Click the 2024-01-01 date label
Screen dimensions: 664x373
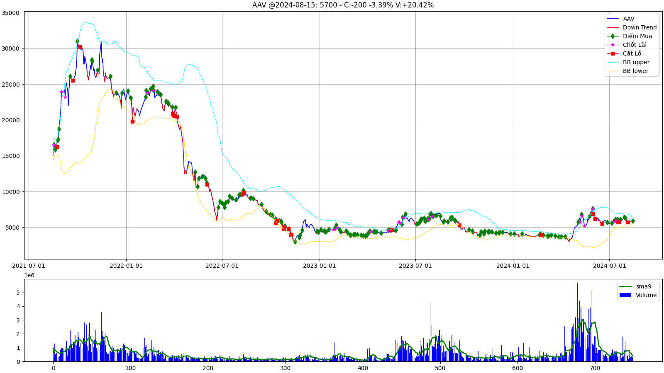(x=513, y=266)
